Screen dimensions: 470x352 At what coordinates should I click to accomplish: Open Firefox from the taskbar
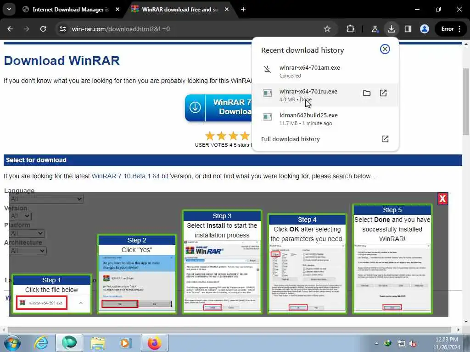tap(154, 343)
